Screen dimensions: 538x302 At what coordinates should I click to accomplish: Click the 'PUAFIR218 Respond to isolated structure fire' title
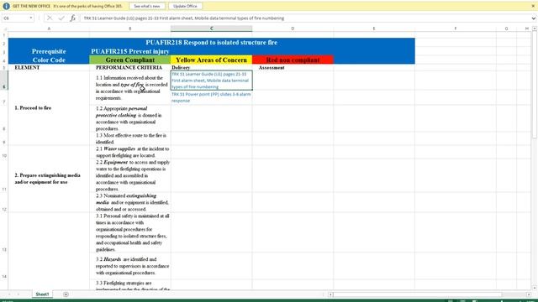coord(211,43)
